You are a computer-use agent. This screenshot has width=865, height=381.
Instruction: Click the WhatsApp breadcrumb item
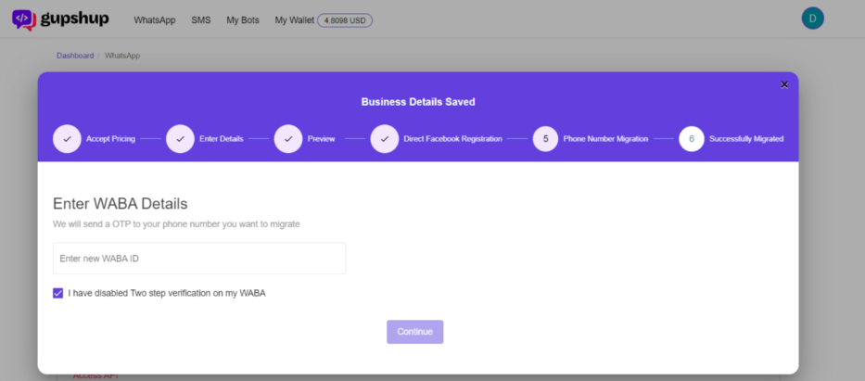(122, 56)
